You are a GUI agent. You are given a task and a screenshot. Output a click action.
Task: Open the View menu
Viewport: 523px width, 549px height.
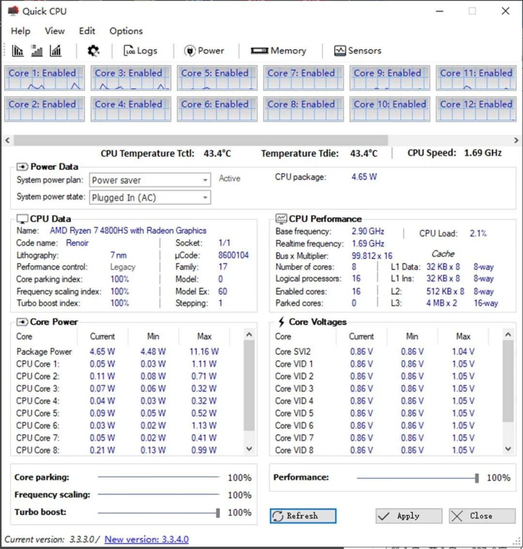point(55,31)
